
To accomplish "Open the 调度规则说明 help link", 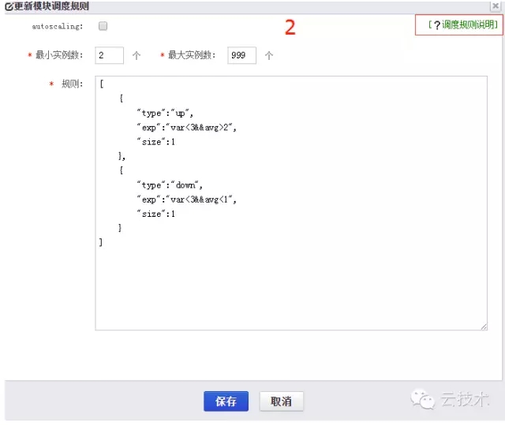I will (x=469, y=25).
